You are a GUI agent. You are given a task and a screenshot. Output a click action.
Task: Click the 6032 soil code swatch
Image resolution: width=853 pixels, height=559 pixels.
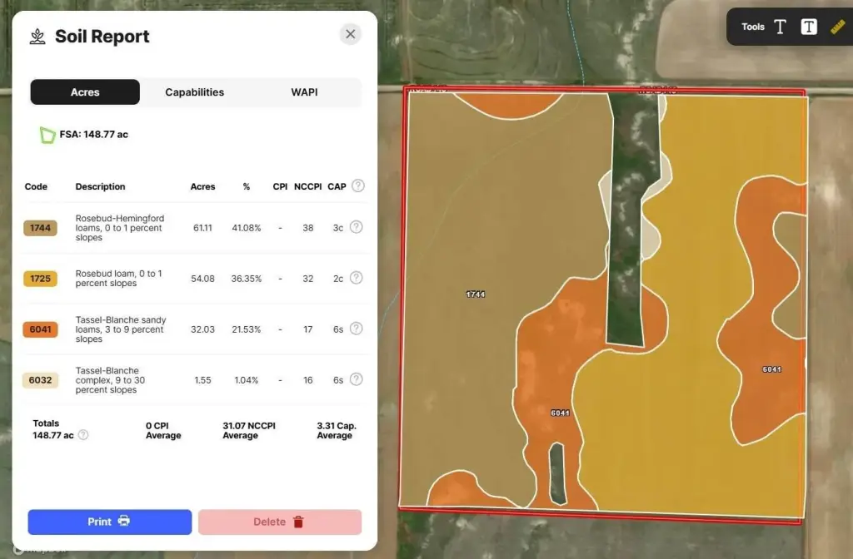click(40, 380)
